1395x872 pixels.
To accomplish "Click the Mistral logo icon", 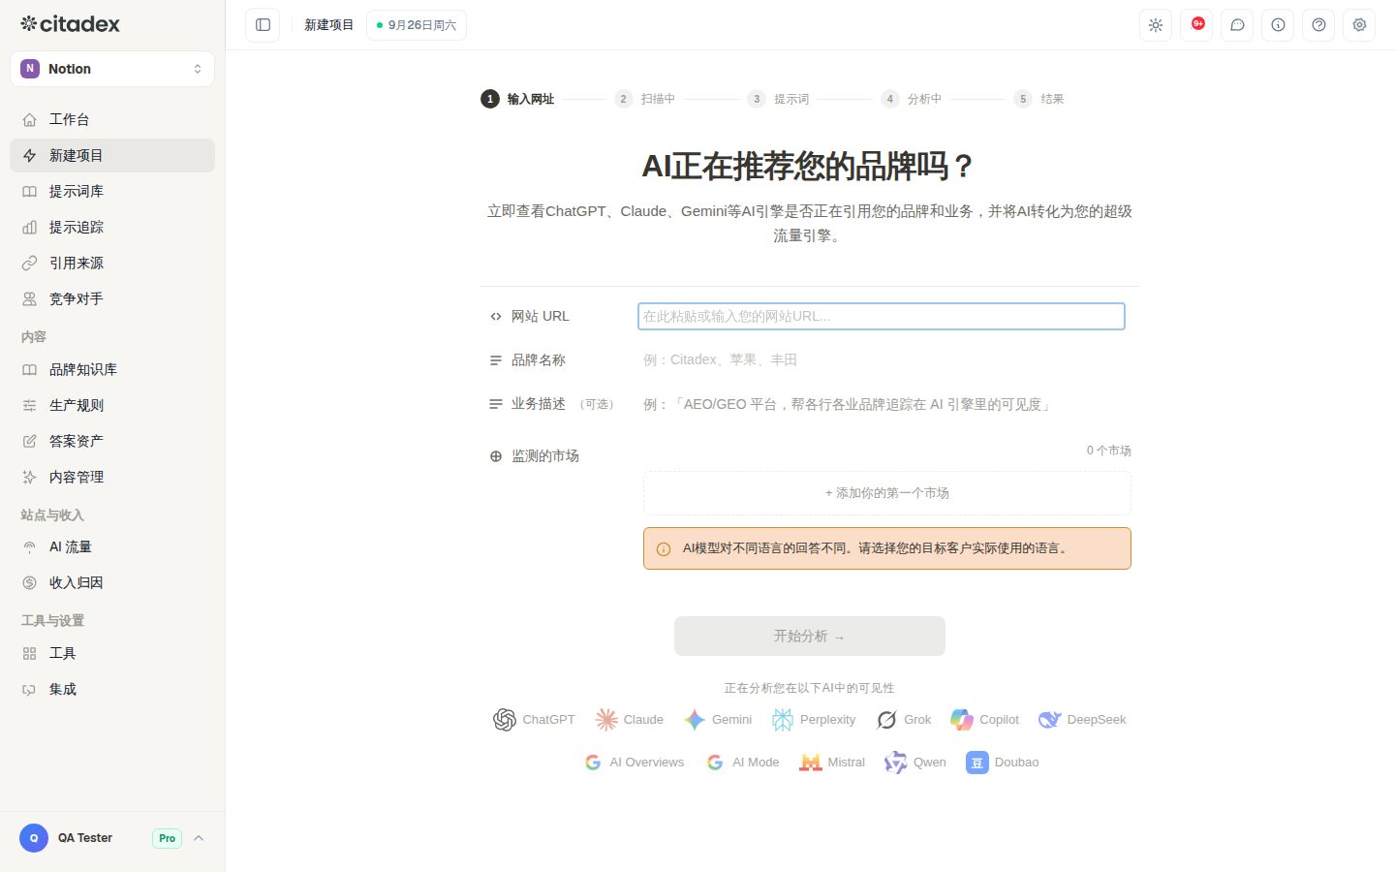I will point(810,763).
